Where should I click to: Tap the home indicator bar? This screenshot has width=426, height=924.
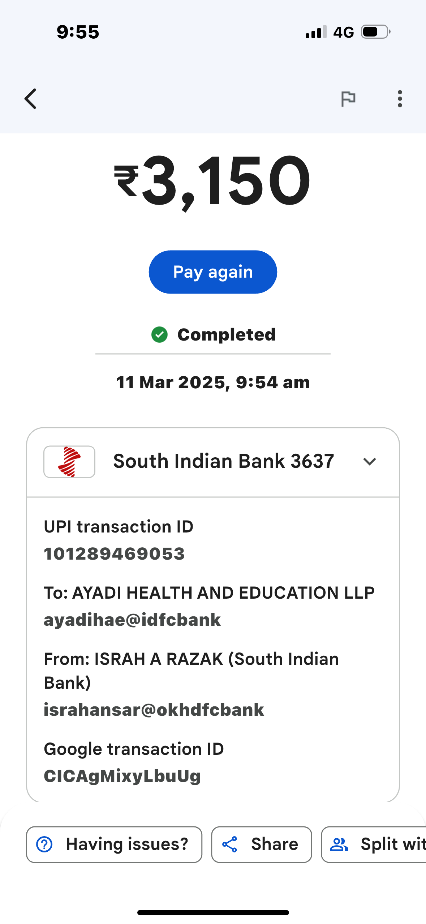[x=213, y=912]
